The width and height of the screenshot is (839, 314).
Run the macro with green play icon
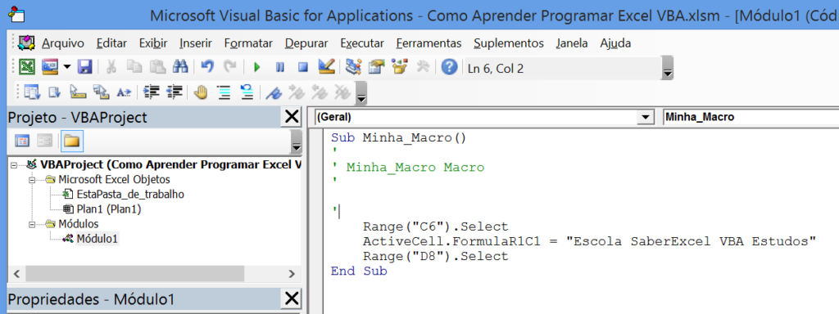(256, 67)
